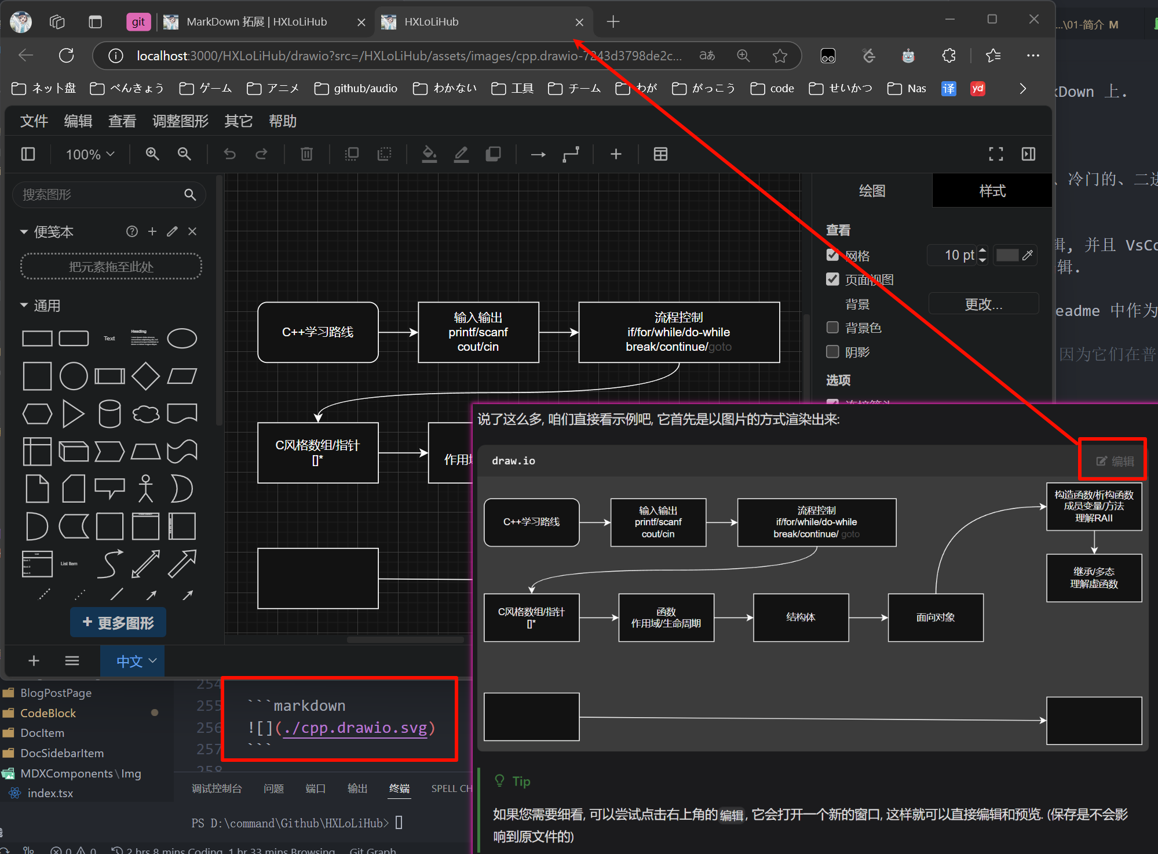Bring selection to front

pos(352,154)
